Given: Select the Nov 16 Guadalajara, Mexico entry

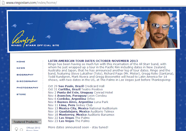Looking at the screenshot, I should click(x=81, y=112).
